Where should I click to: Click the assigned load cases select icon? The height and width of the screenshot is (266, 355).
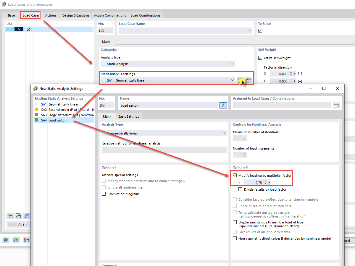[x=336, y=105]
